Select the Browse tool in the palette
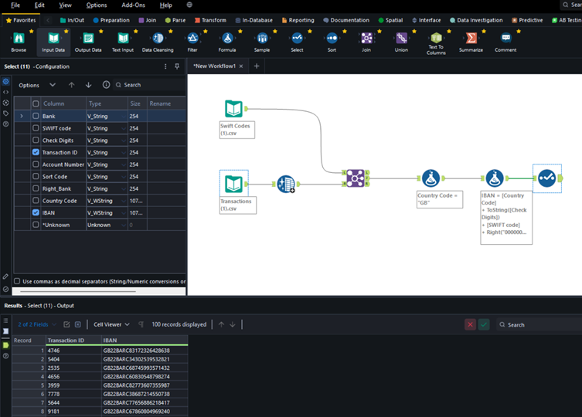 pos(19,39)
